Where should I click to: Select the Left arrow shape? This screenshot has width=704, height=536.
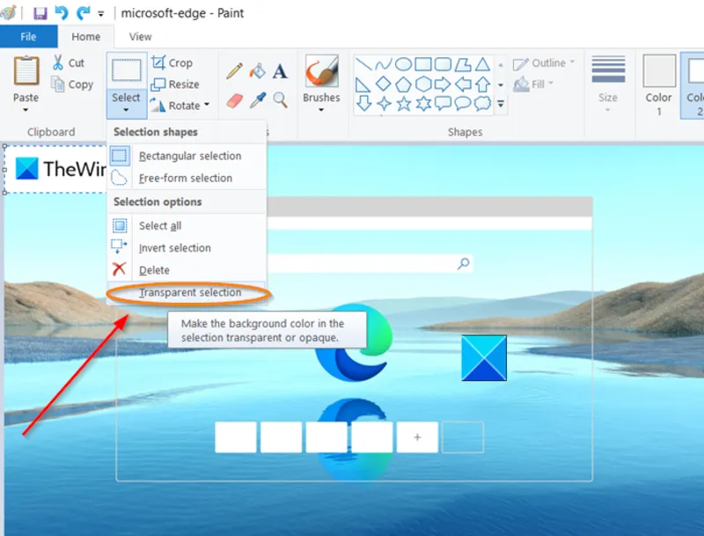click(x=463, y=84)
